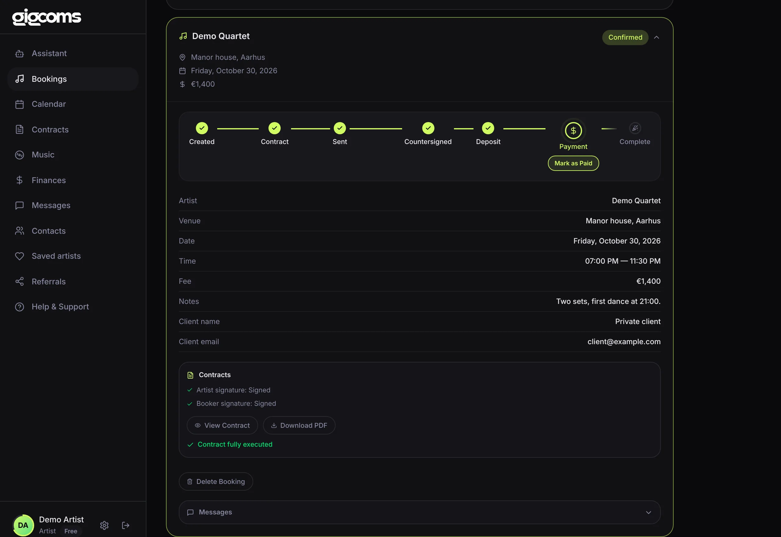Click the Deposit step checkmark

(x=488, y=128)
